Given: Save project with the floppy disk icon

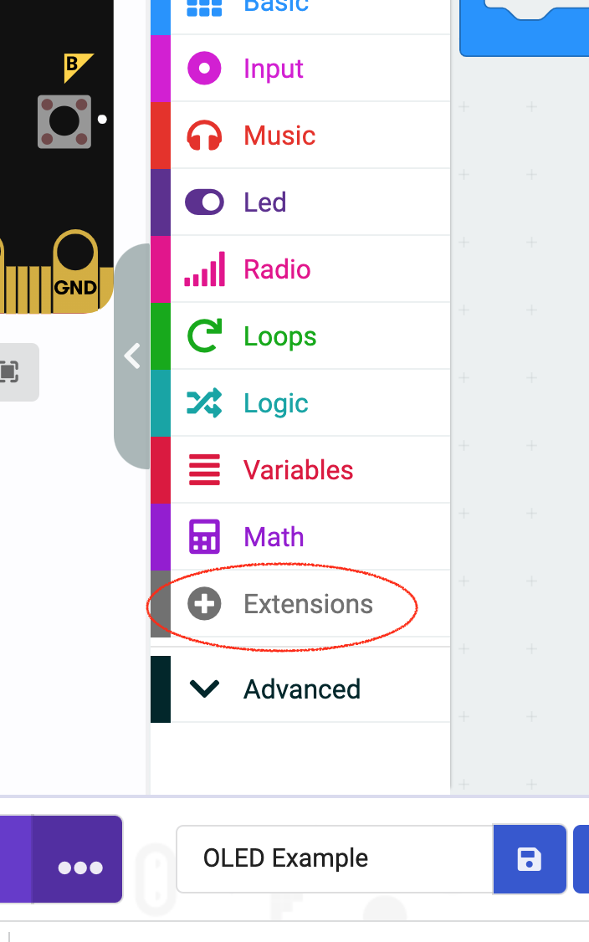Looking at the screenshot, I should tap(530, 859).
